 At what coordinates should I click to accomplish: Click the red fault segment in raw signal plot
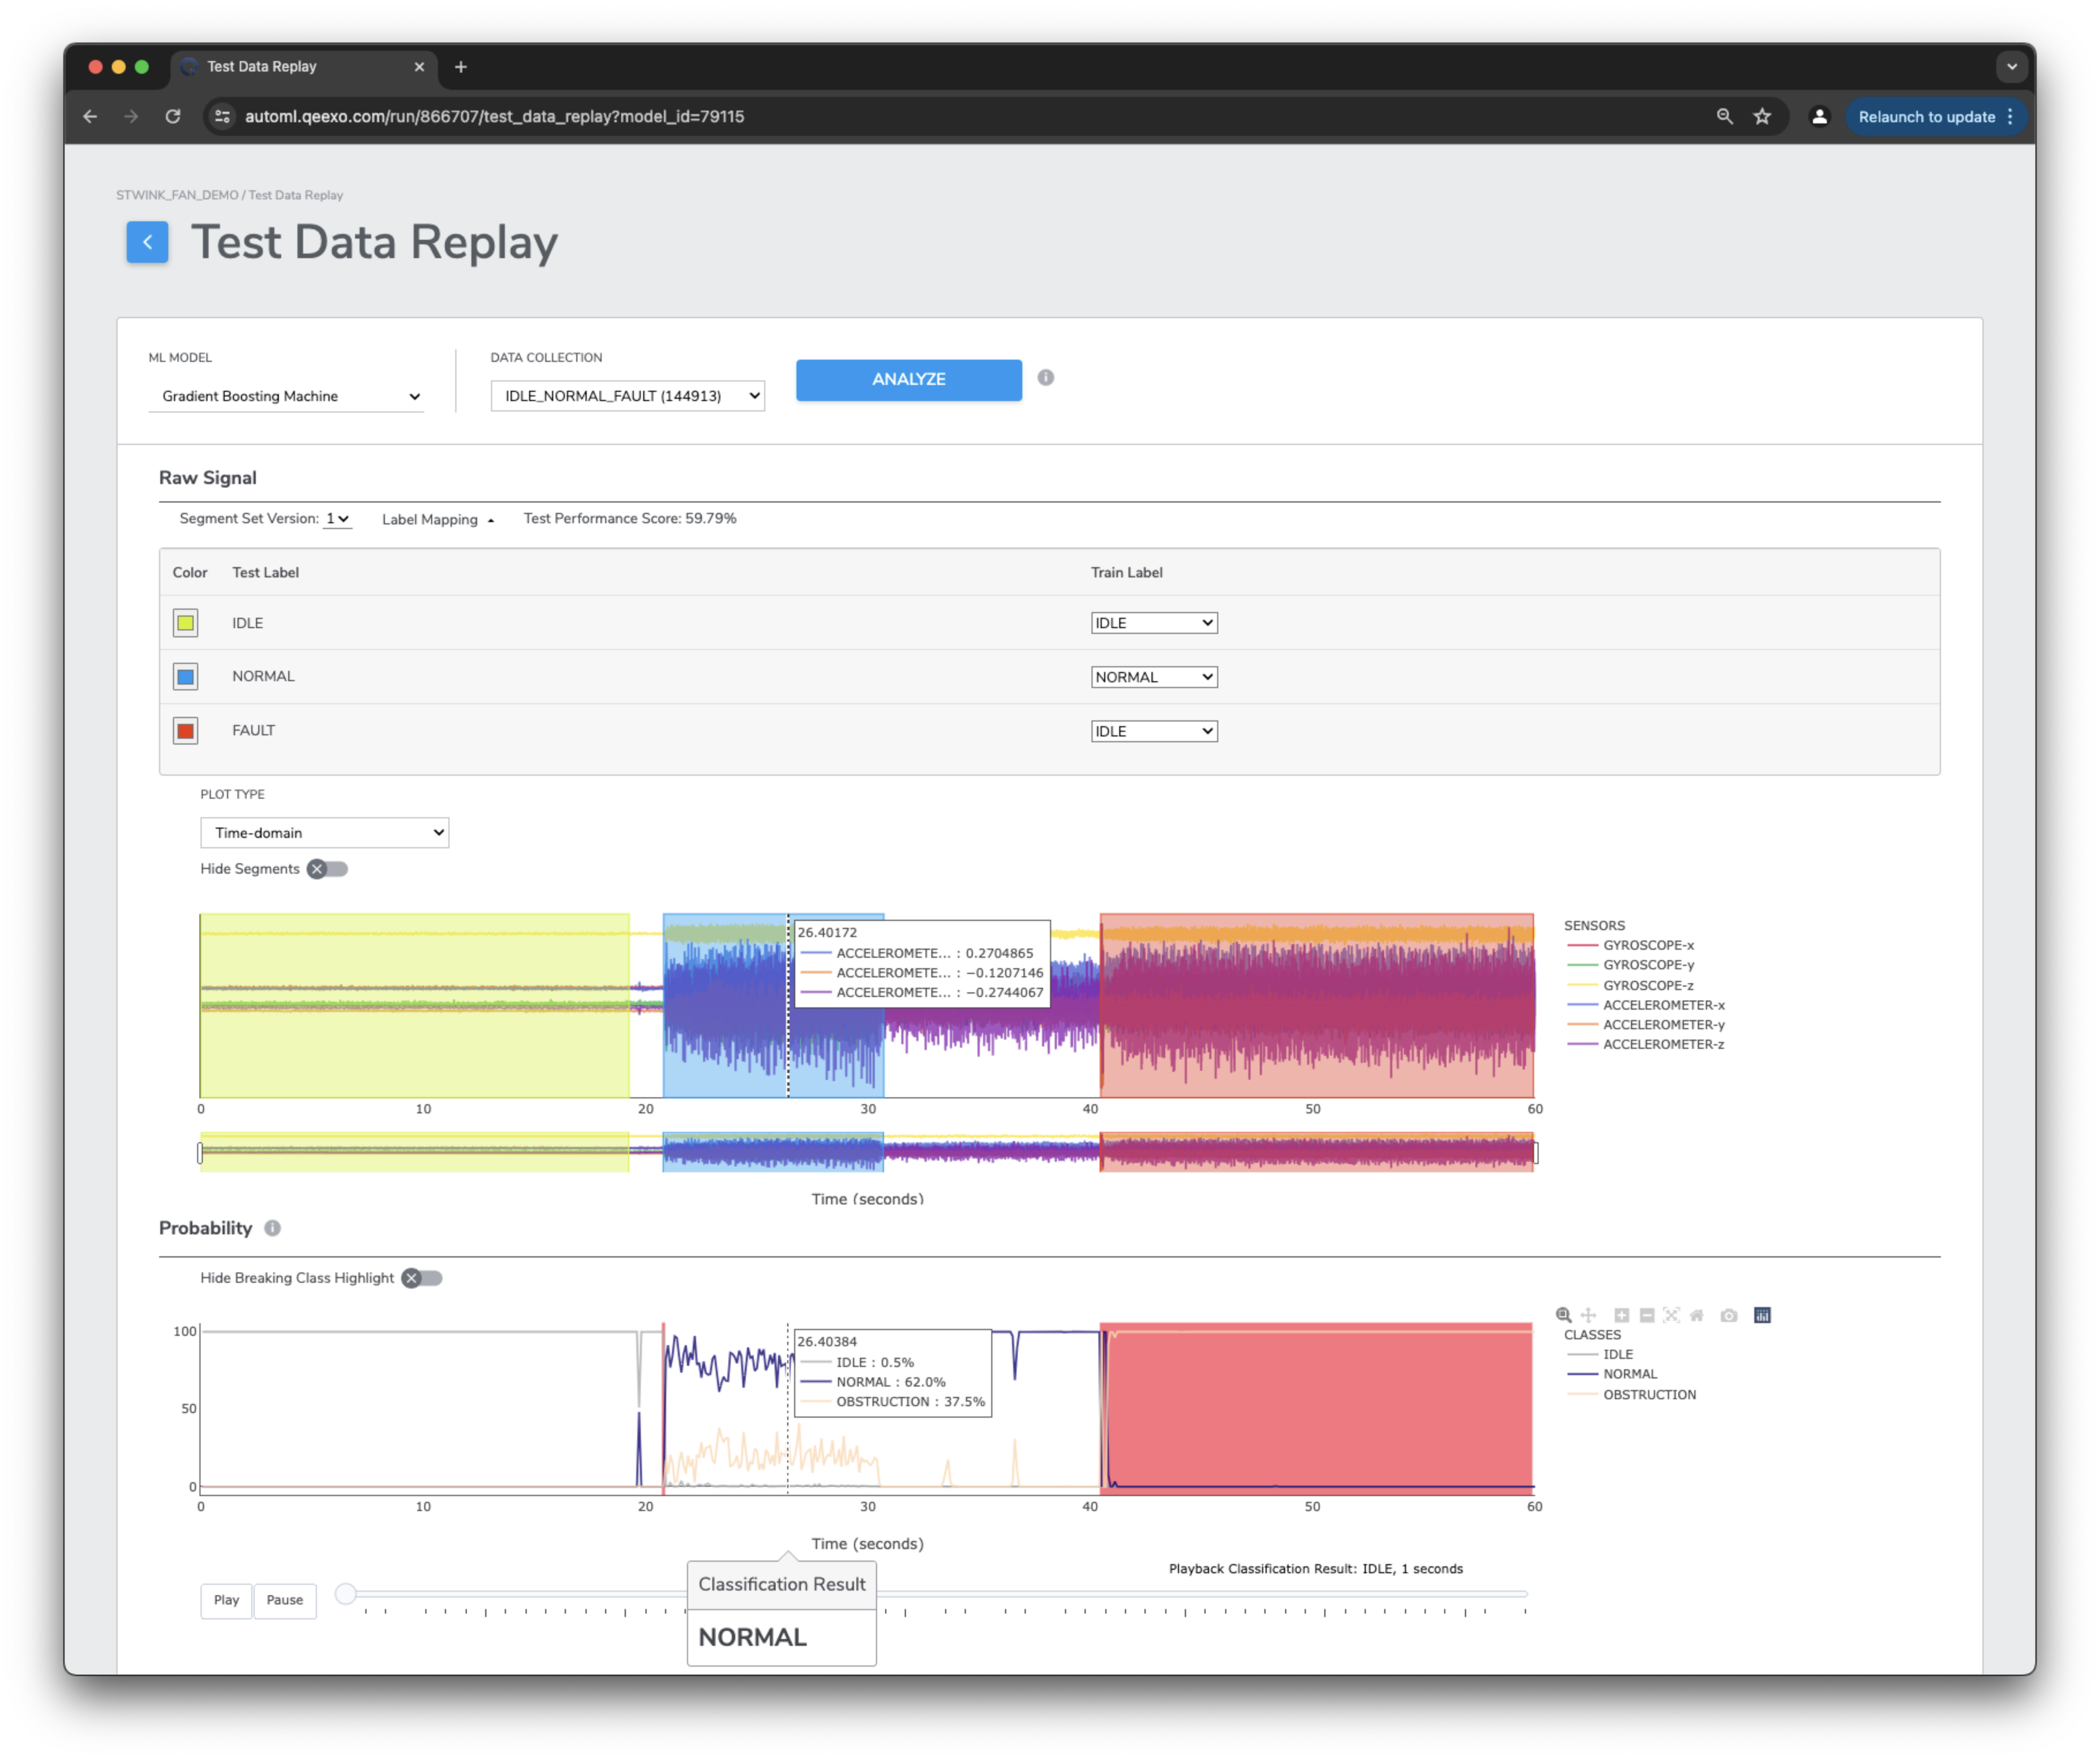[x=1316, y=1005]
